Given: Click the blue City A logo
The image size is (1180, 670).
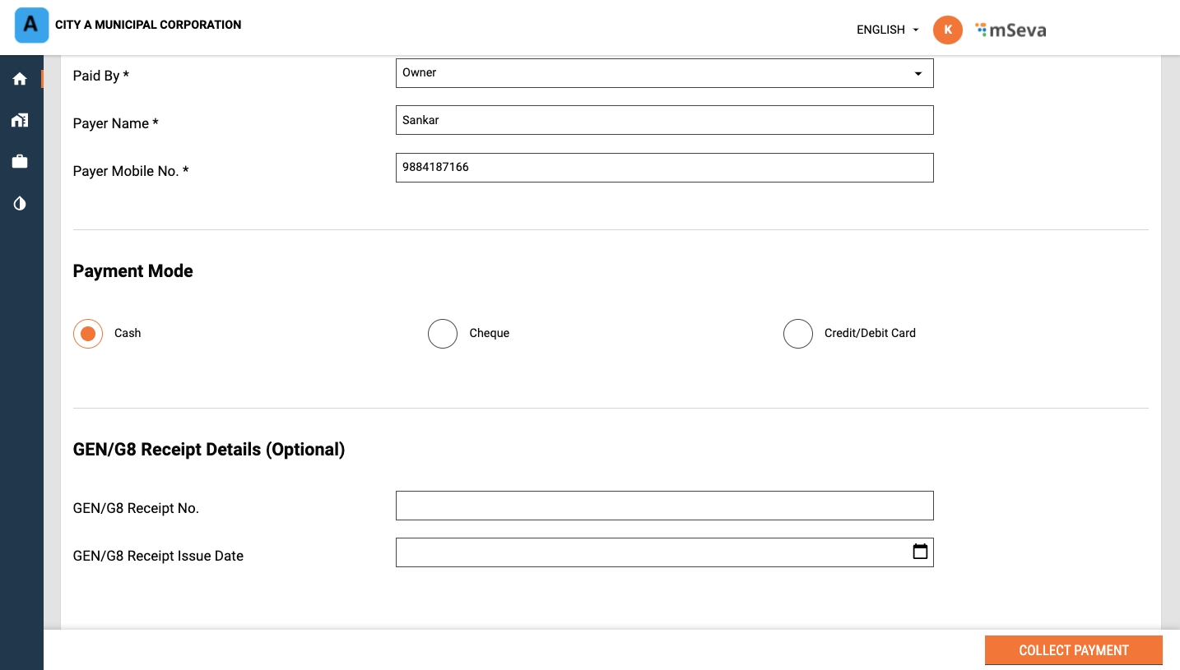Looking at the screenshot, I should tap(32, 25).
